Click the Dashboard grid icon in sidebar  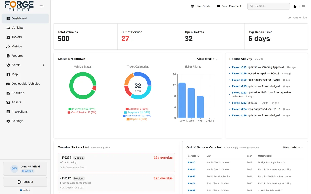[x=8, y=19]
